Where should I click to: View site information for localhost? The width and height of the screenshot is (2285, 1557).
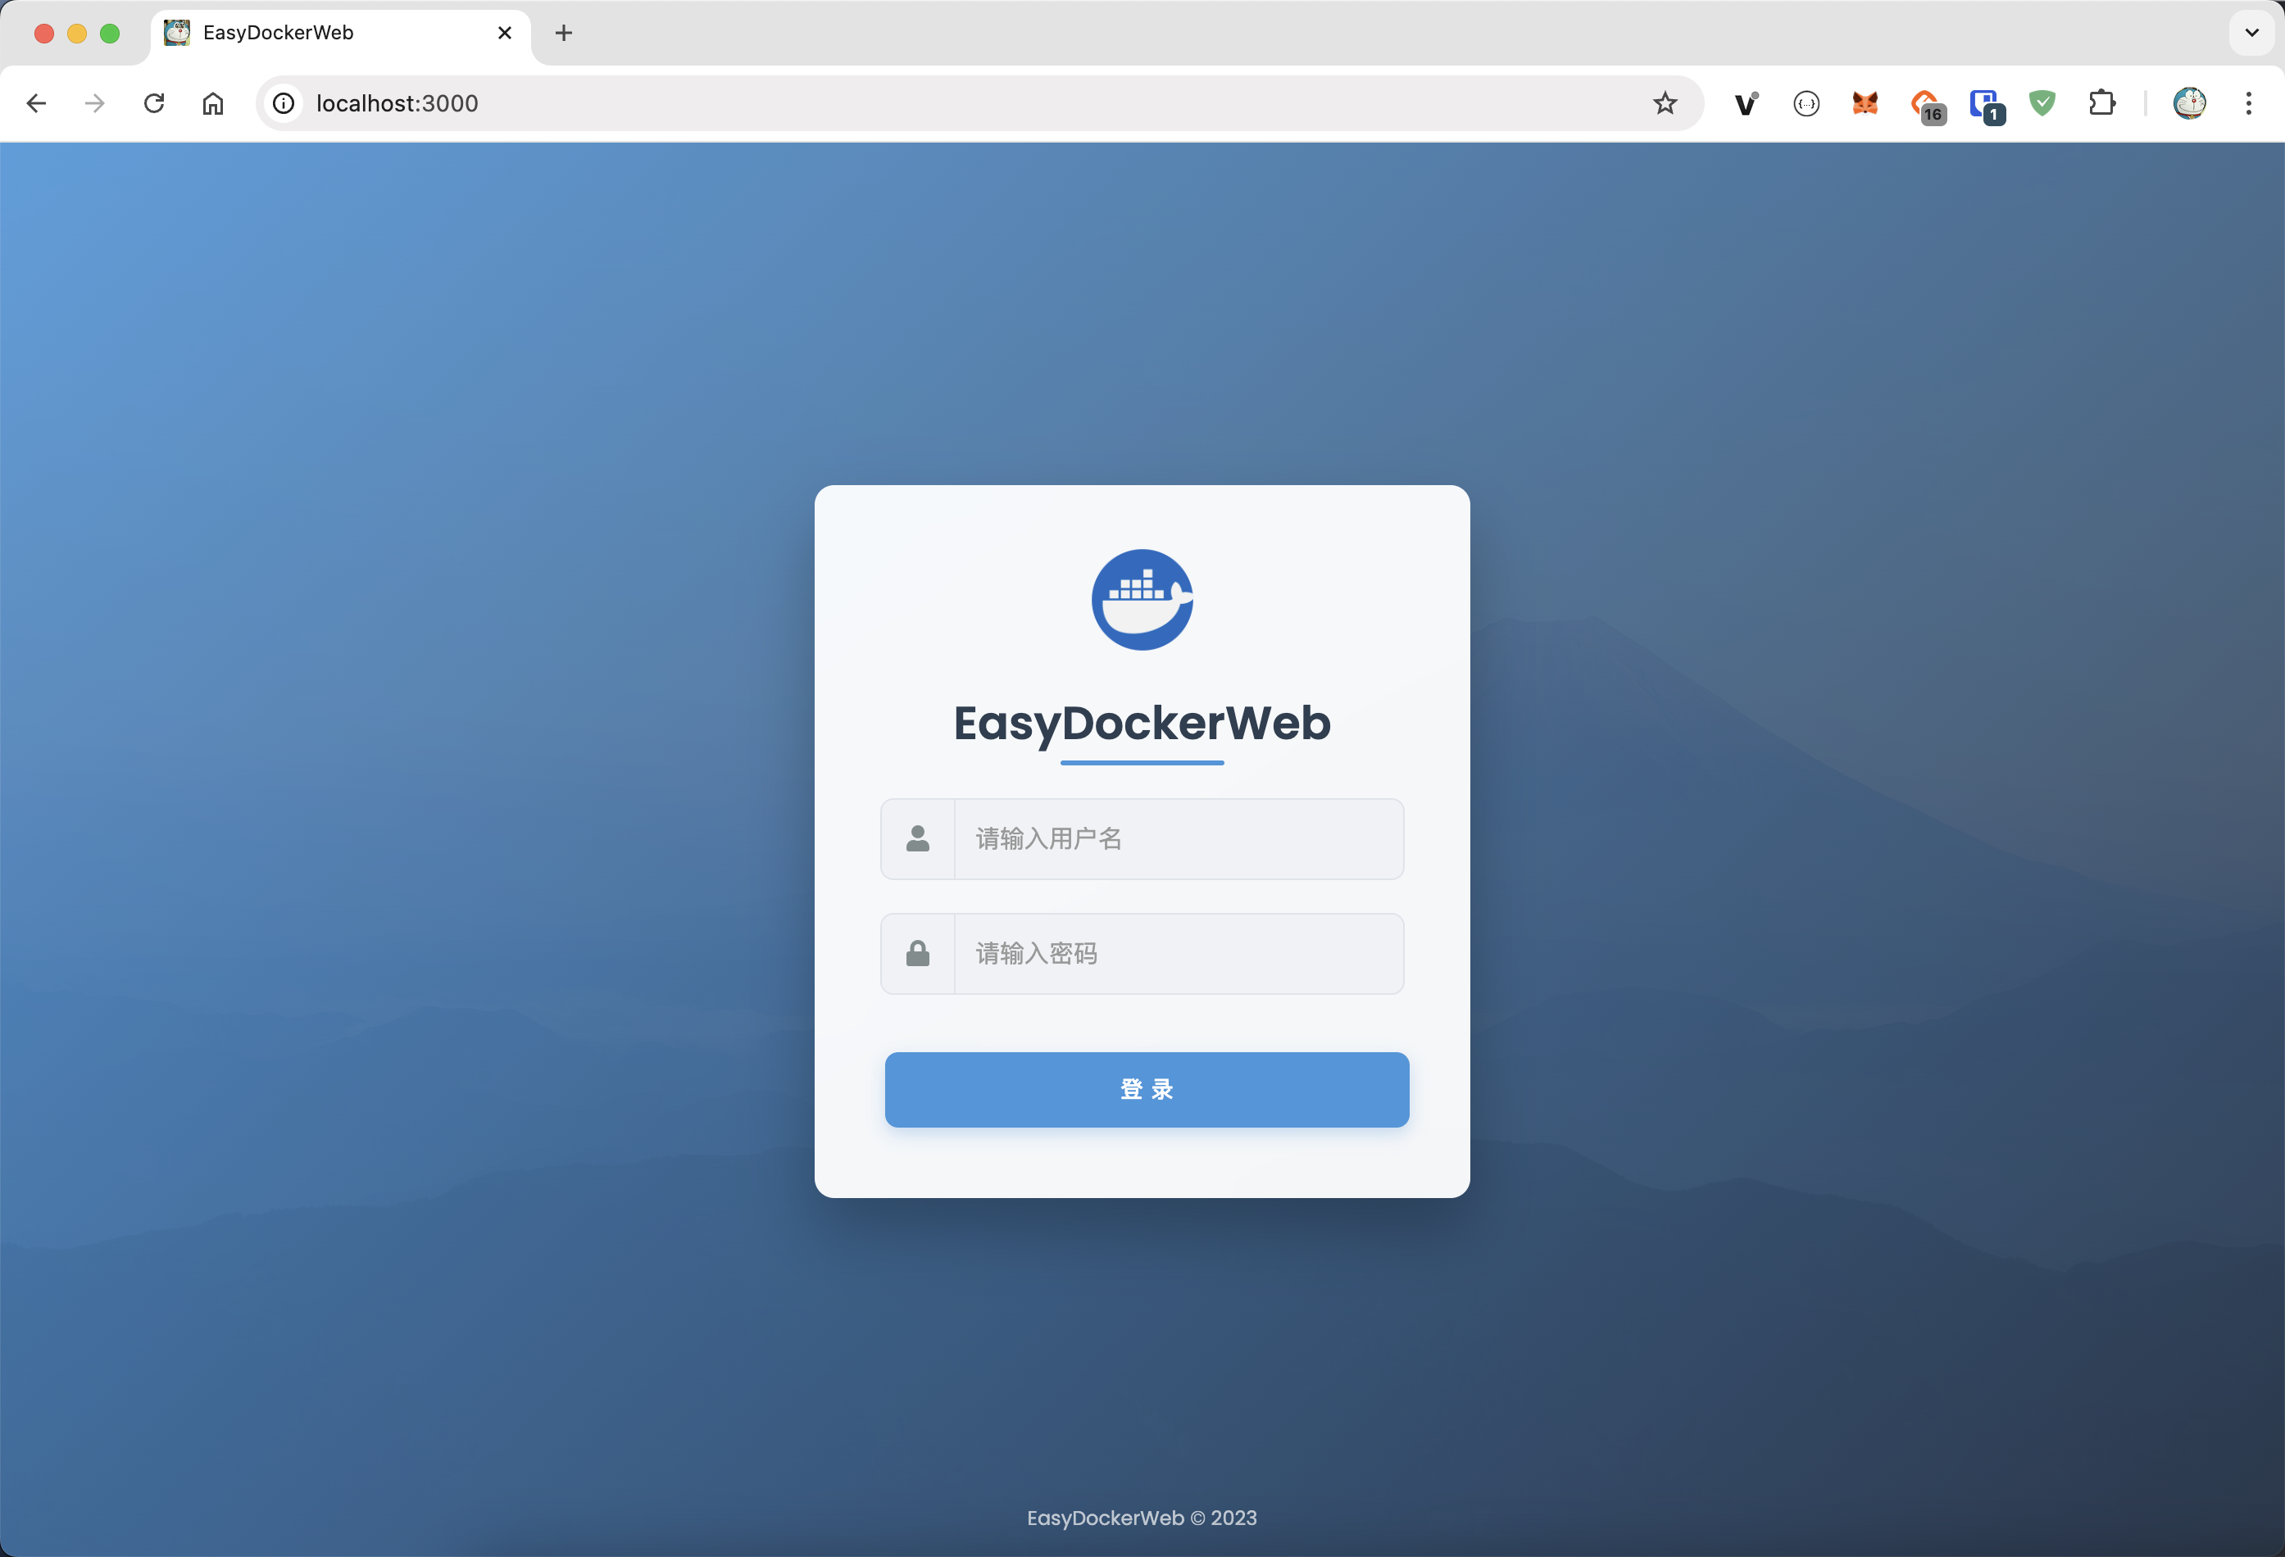pos(284,103)
